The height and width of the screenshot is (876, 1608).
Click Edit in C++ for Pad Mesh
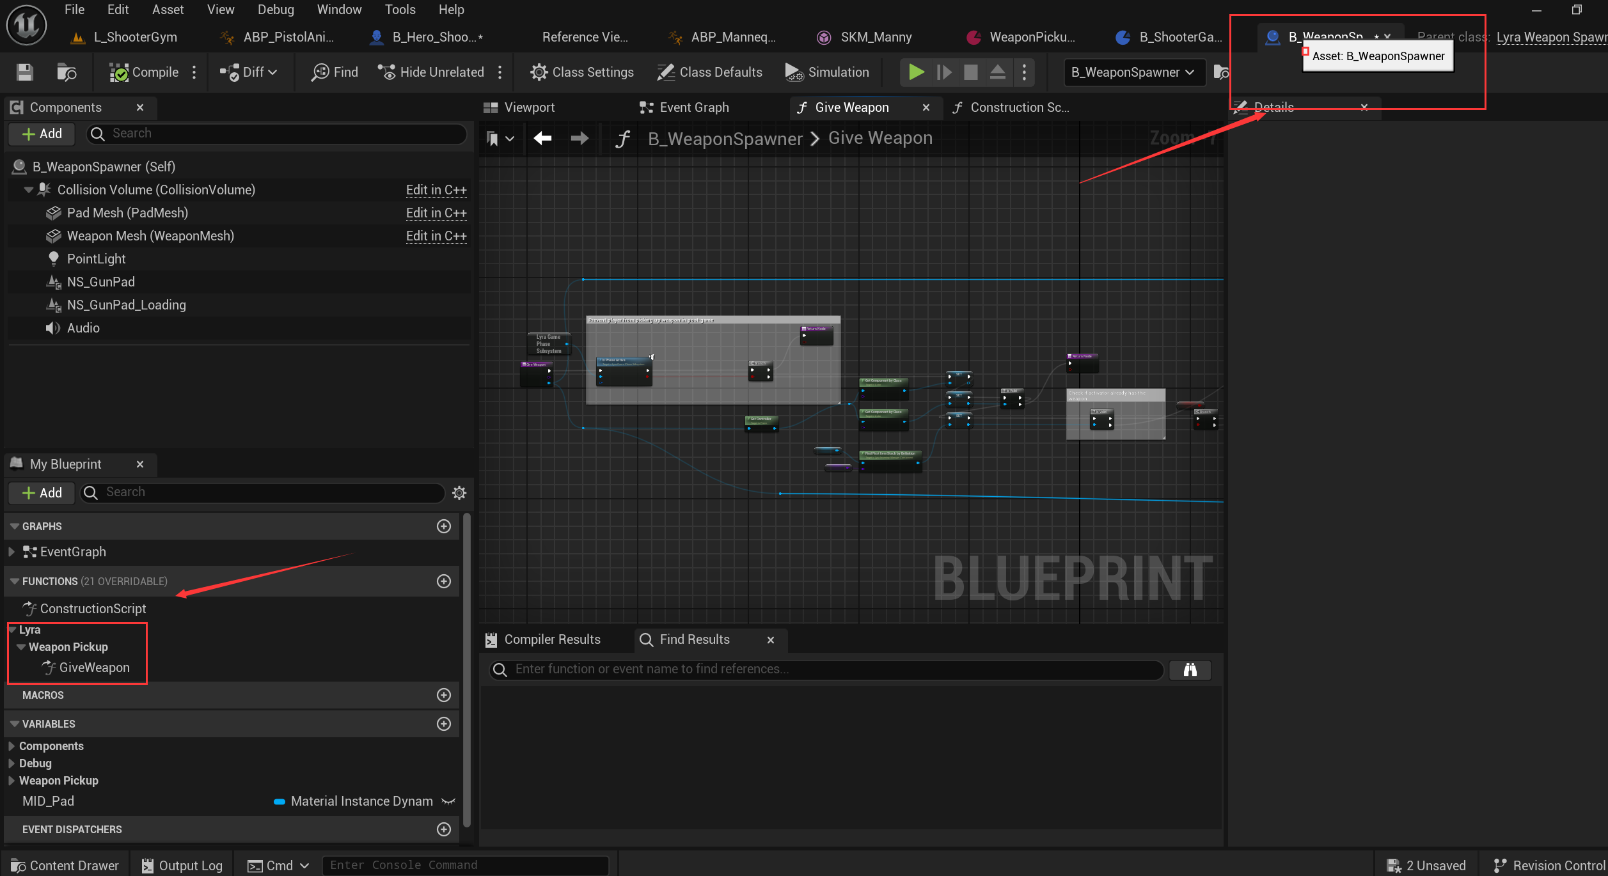(x=436, y=213)
